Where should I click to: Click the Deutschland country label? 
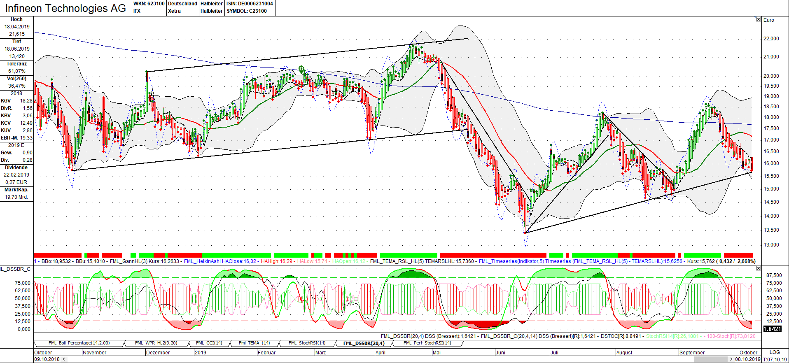tap(182, 4)
